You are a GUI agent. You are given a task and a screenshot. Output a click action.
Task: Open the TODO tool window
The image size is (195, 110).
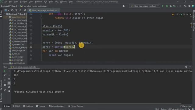tap(16, 106)
